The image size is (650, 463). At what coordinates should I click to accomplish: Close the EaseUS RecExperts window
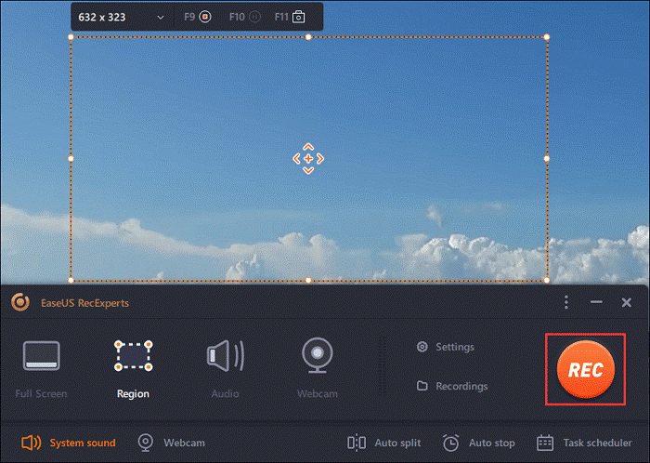coord(627,302)
